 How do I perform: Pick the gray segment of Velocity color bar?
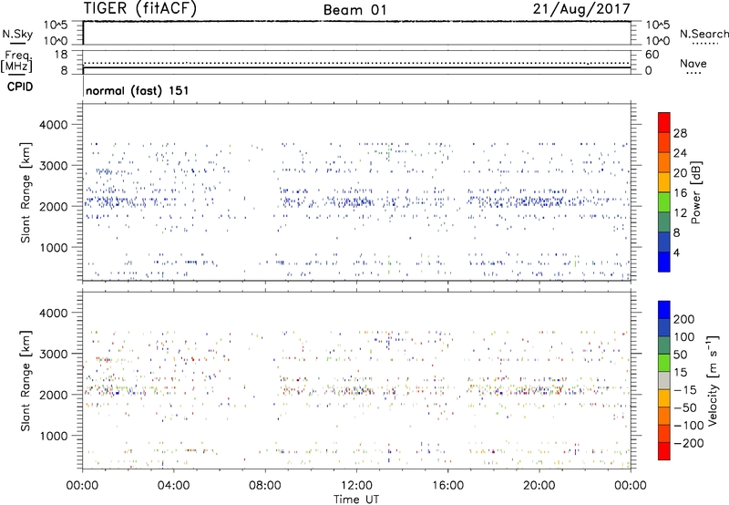pyautogui.click(x=664, y=380)
